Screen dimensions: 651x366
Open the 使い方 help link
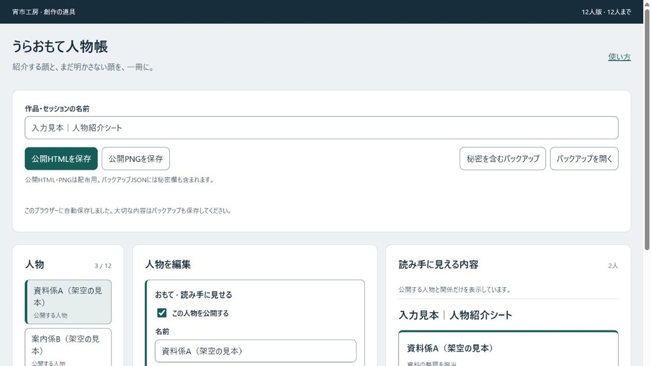click(x=619, y=57)
